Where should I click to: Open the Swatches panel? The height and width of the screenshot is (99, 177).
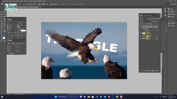171,12
